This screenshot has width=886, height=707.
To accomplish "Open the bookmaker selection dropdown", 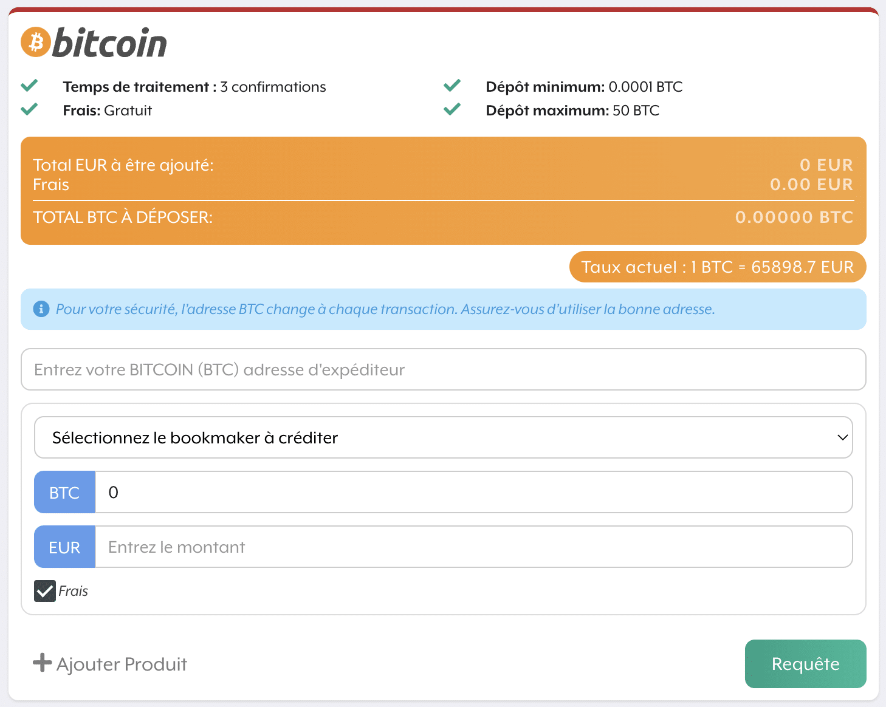I will [443, 437].
